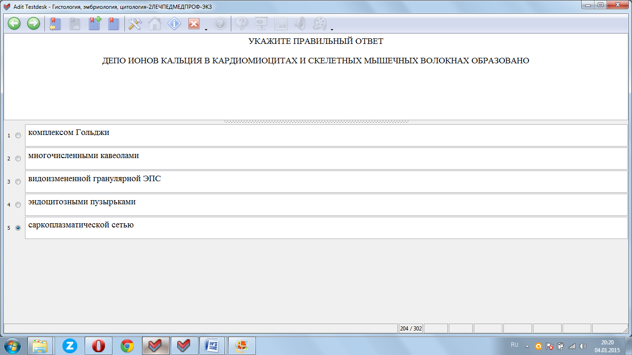
Task: Open Action Center flag tray icon
Action: point(550,346)
